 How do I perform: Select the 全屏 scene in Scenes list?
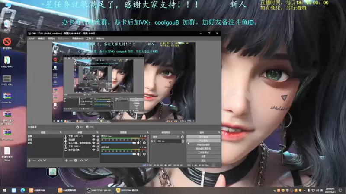pyautogui.click(x=45, y=136)
